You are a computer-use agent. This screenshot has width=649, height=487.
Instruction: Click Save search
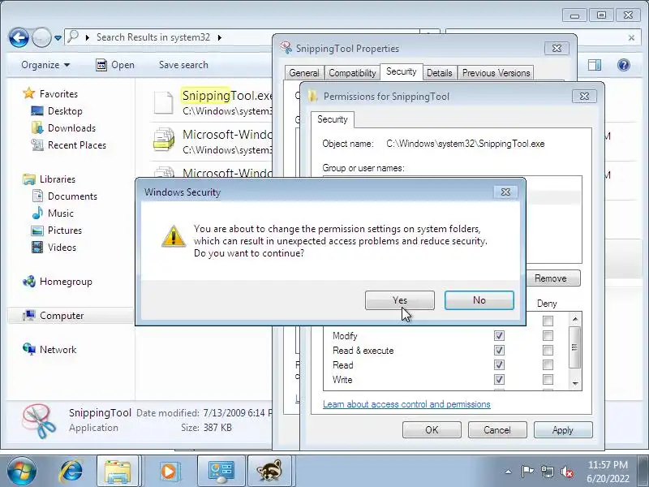point(183,65)
